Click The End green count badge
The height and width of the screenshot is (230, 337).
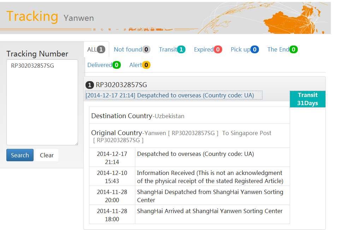coord(294,49)
